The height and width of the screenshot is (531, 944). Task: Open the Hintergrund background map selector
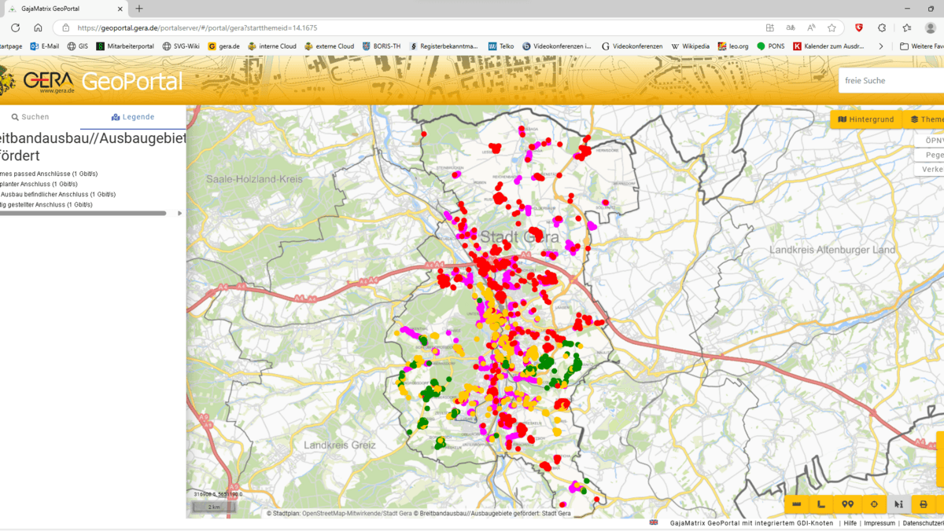(x=865, y=119)
